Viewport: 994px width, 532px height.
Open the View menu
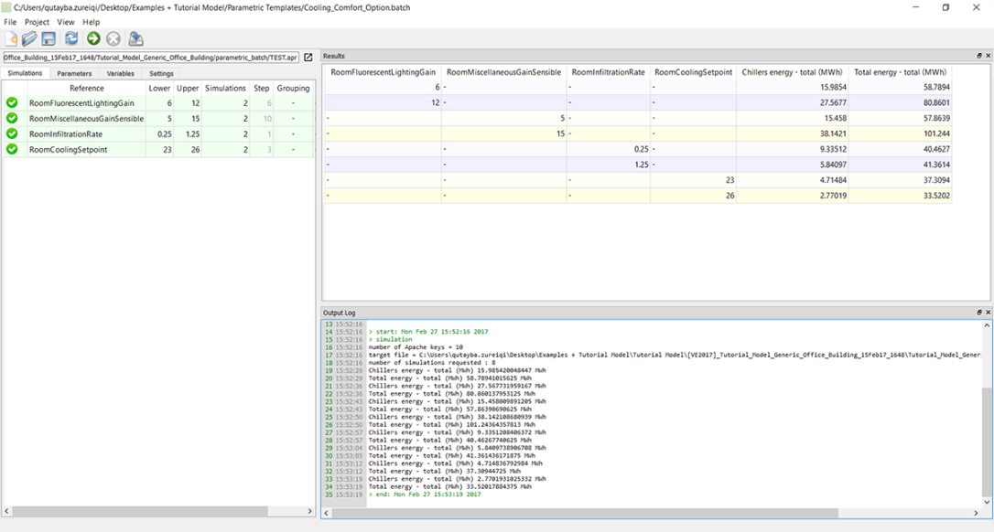point(66,22)
